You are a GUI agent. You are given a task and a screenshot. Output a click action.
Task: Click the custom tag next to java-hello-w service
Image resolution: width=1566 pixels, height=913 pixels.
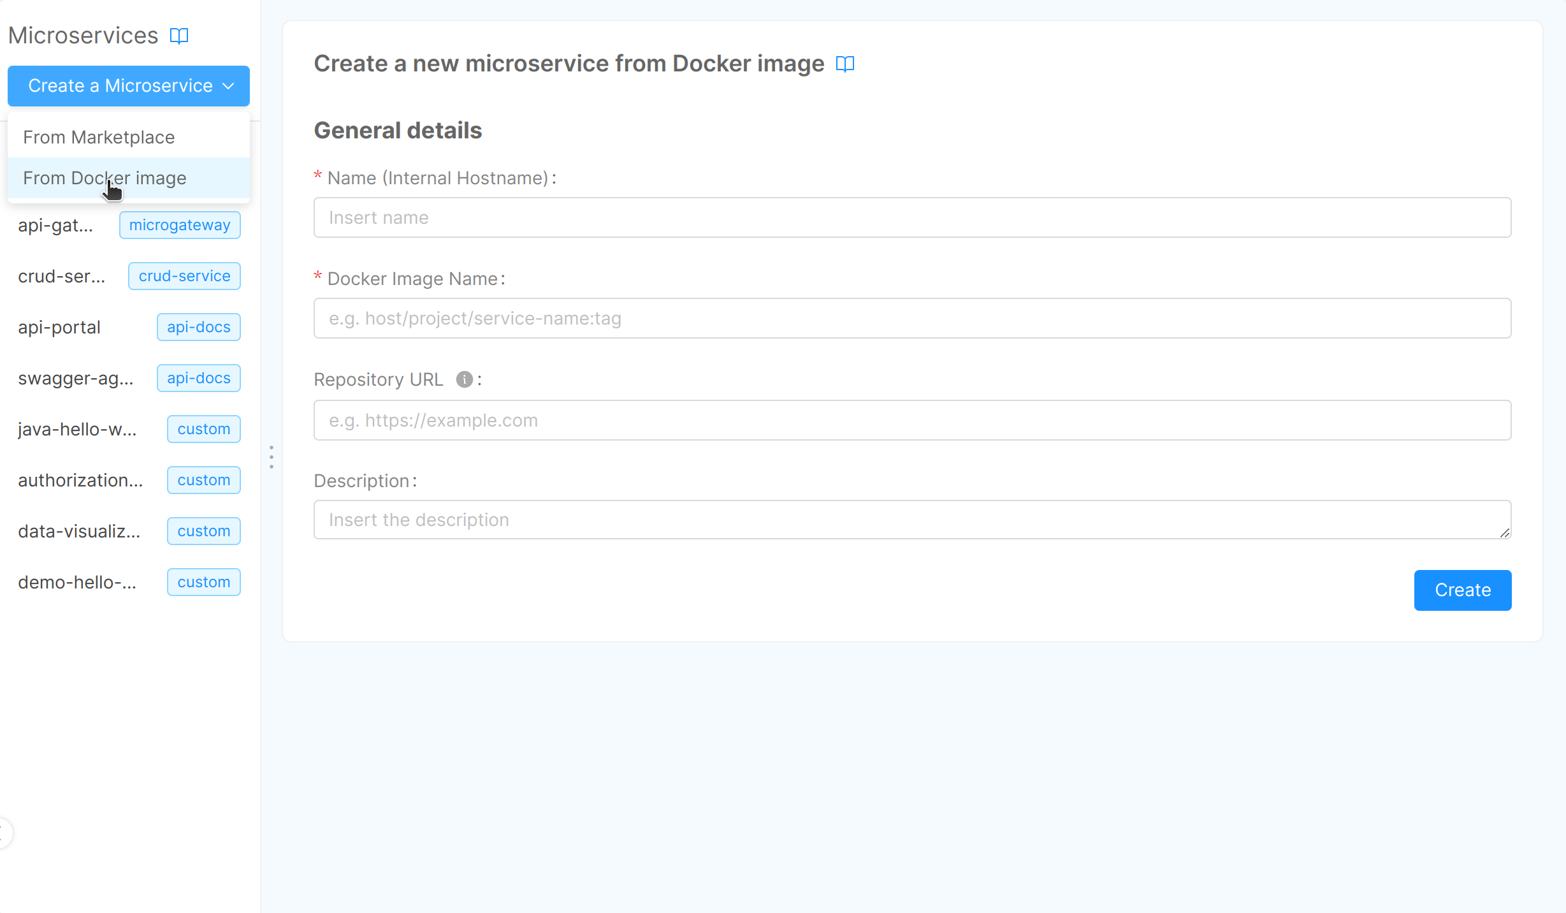[x=203, y=428]
